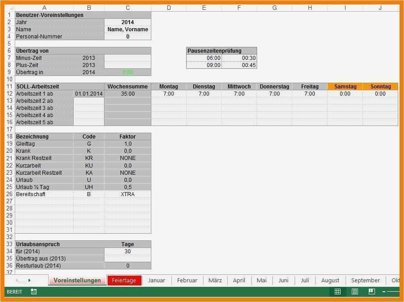
Task: Switch to Page Layout view icon
Action: point(355,292)
